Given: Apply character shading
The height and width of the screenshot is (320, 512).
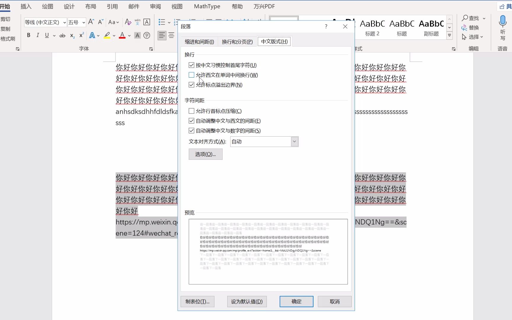Looking at the screenshot, I should 137,36.
